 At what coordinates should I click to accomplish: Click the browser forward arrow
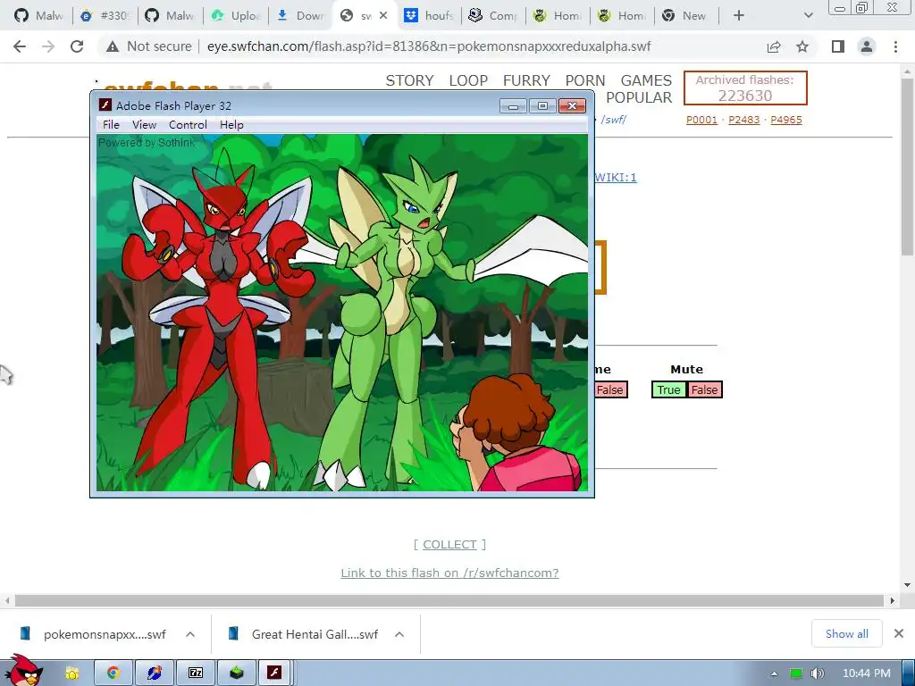coord(48,46)
